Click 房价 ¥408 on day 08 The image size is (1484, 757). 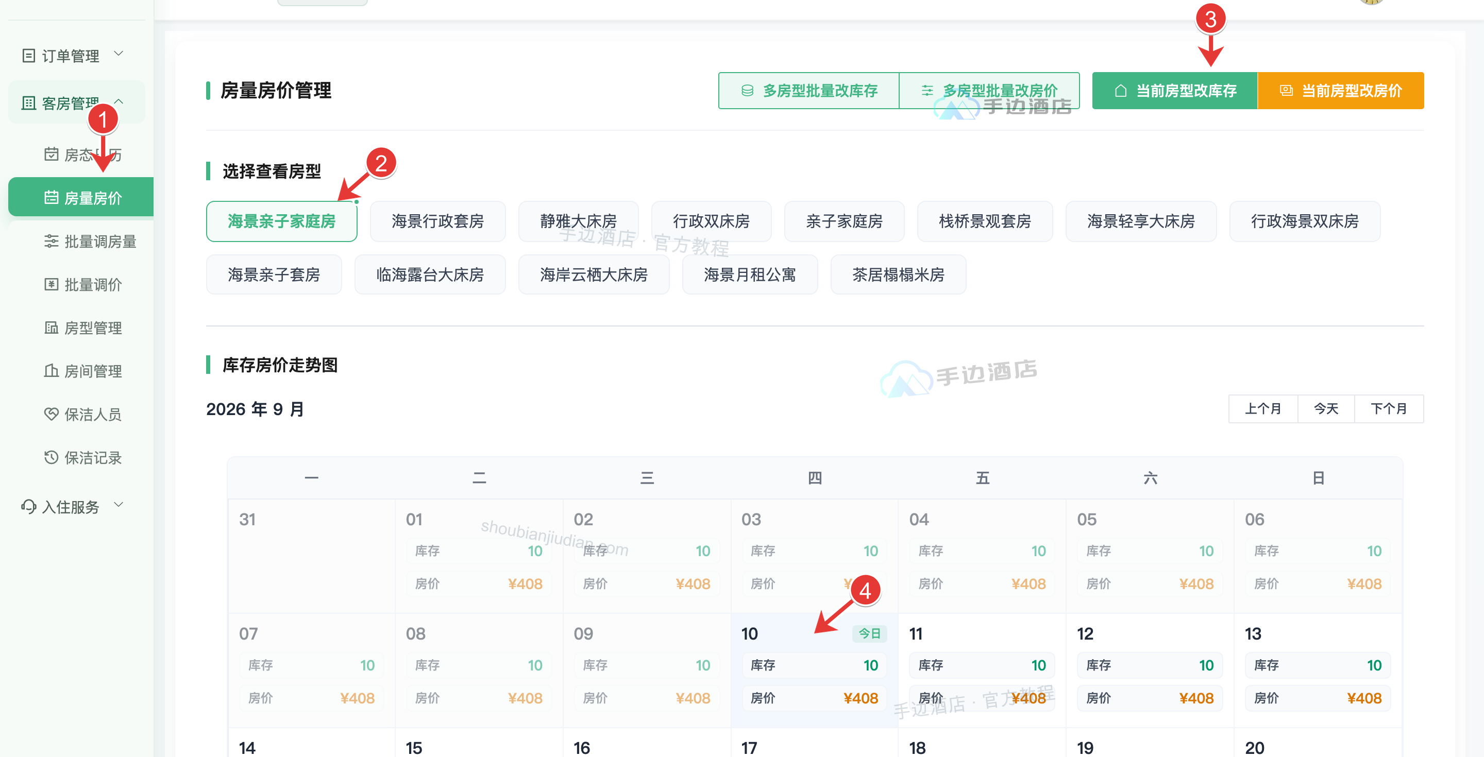(479, 698)
